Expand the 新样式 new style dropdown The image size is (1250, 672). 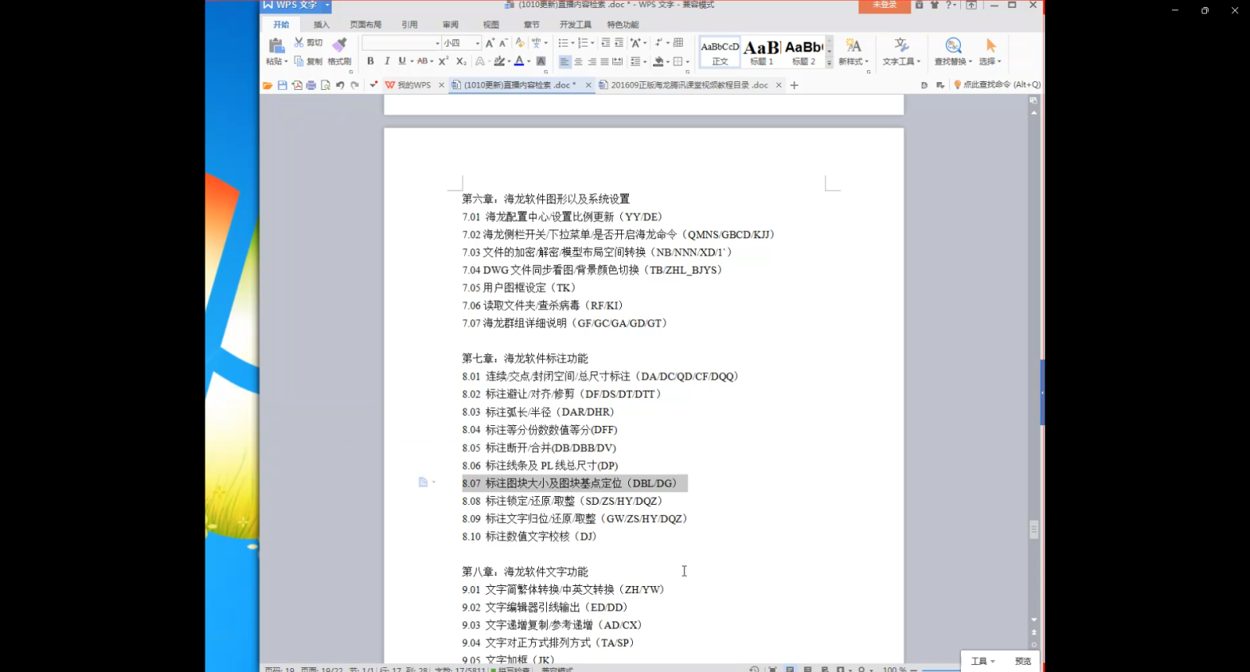point(853,51)
